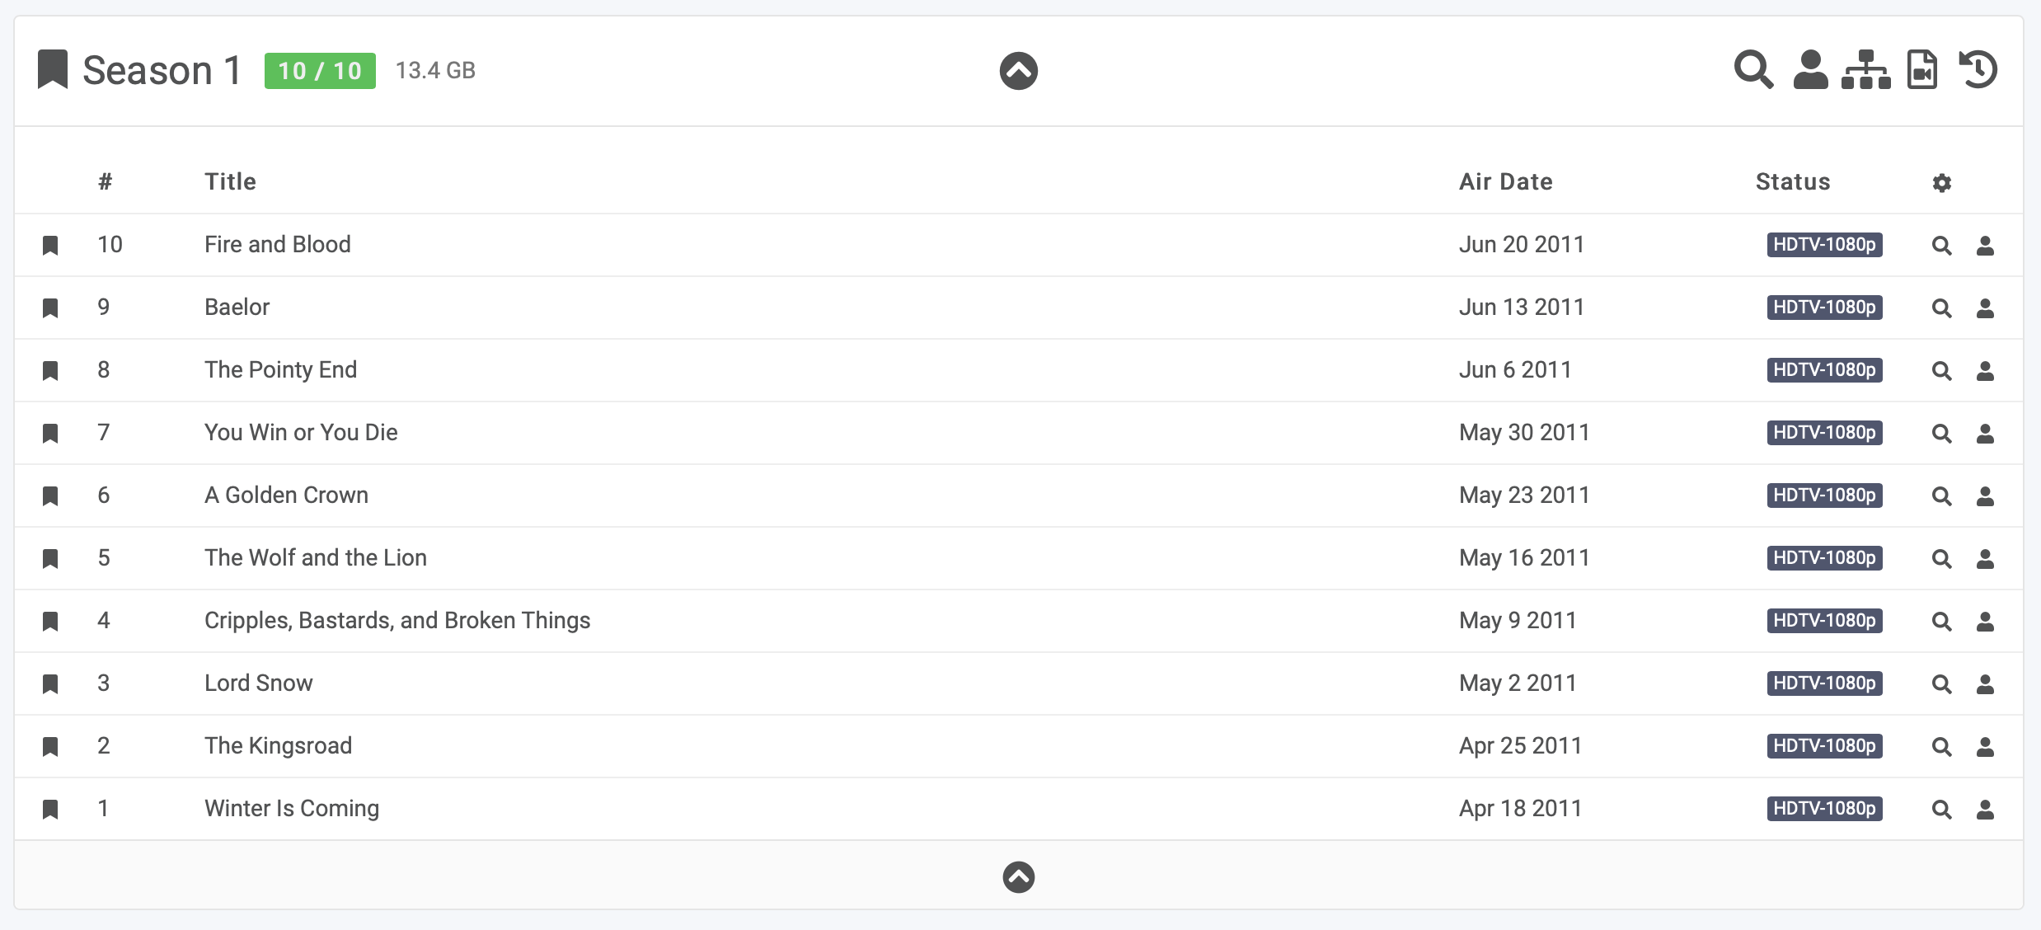Image resolution: width=2041 pixels, height=930 pixels.
Task: Toggle monitoring for The Kingsroad
Action: click(50, 747)
